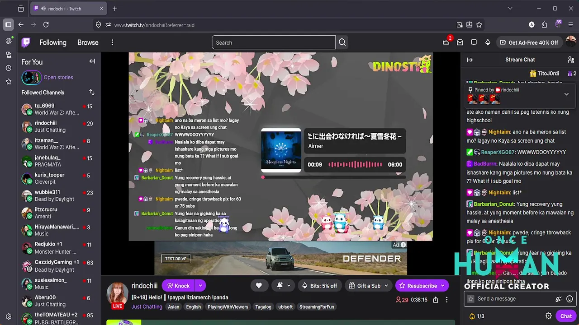Viewport: 579px width, 325px height.
Task: Expand the Knock button dropdown arrow
Action: tap(200, 286)
